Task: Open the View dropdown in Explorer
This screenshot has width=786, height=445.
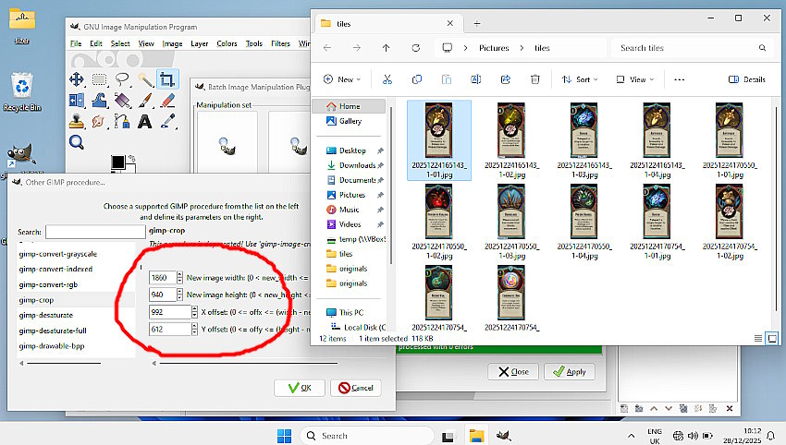Action: coord(634,79)
